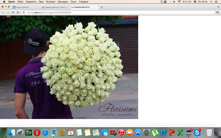Open uTorrent icon in the Dock
Image resolution: width=221 pixels, height=138 pixels.
[x=155, y=132]
